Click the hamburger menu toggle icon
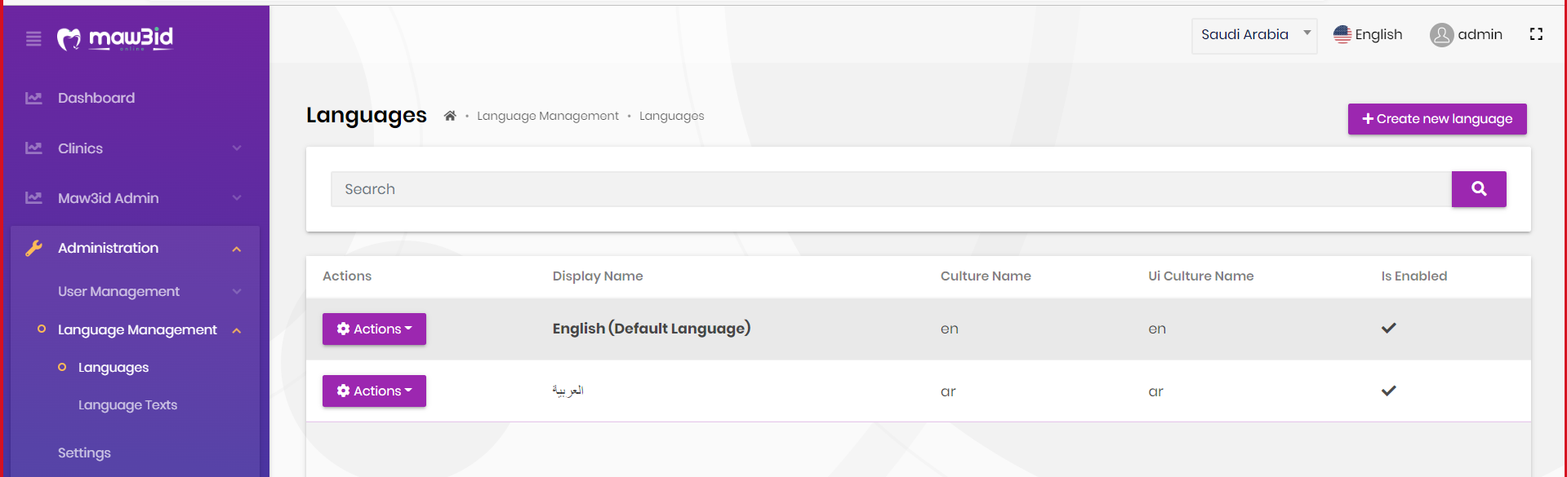This screenshot has width=1567, height=477. pos(33,38)
